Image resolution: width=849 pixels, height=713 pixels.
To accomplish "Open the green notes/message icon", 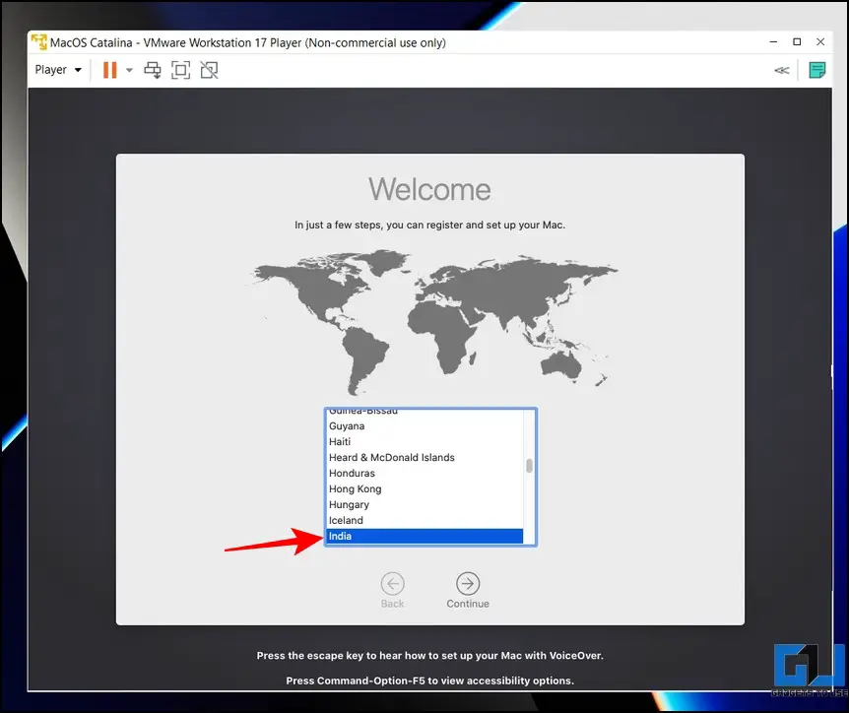I will click(816, 70).
